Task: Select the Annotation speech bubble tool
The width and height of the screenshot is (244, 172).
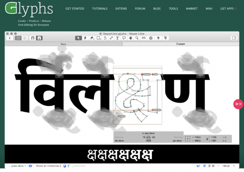Action: pos(124,38)
